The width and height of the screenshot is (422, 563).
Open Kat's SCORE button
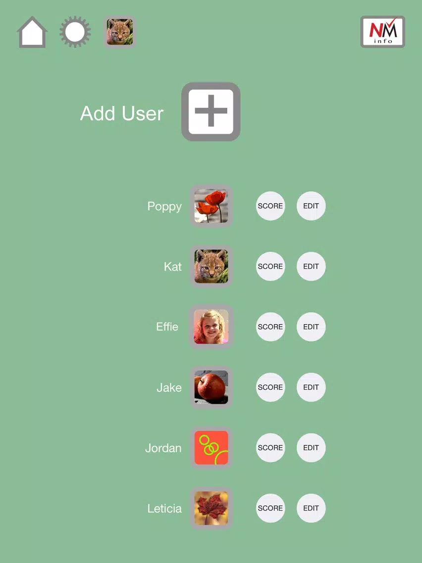[x=270, y=267]
